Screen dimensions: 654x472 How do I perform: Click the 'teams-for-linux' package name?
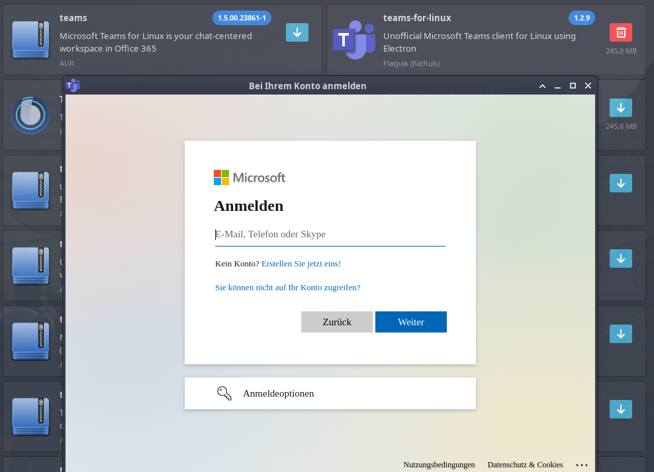point(417,18)
